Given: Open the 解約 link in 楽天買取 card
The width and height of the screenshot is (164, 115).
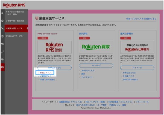Looking at the screenshot, I should click(x=83, y=74).
